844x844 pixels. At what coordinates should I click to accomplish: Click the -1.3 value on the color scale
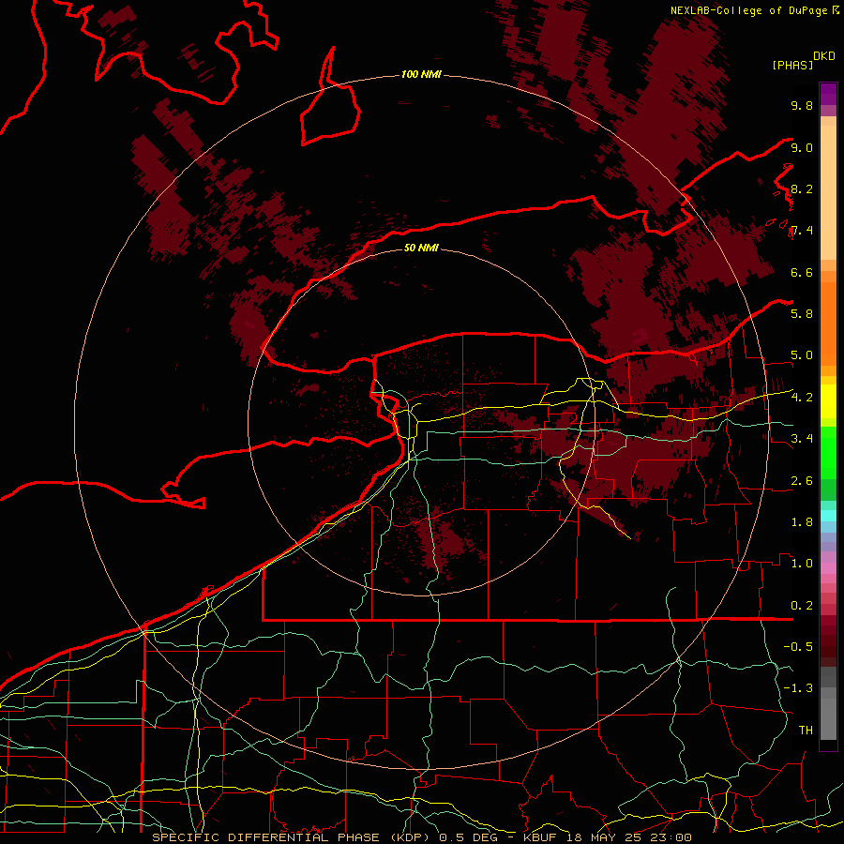[x=798, y=688]
